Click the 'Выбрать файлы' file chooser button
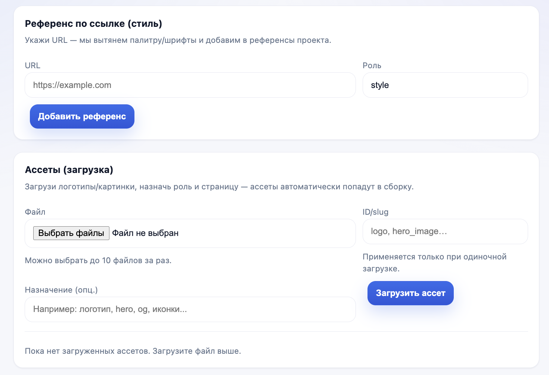 pos(71,233)
